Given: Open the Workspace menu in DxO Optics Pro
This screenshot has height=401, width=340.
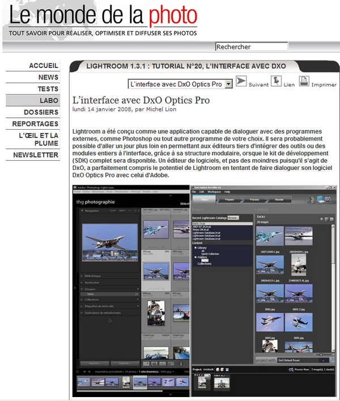Looking at the screenshot, I should pos(214,192).
